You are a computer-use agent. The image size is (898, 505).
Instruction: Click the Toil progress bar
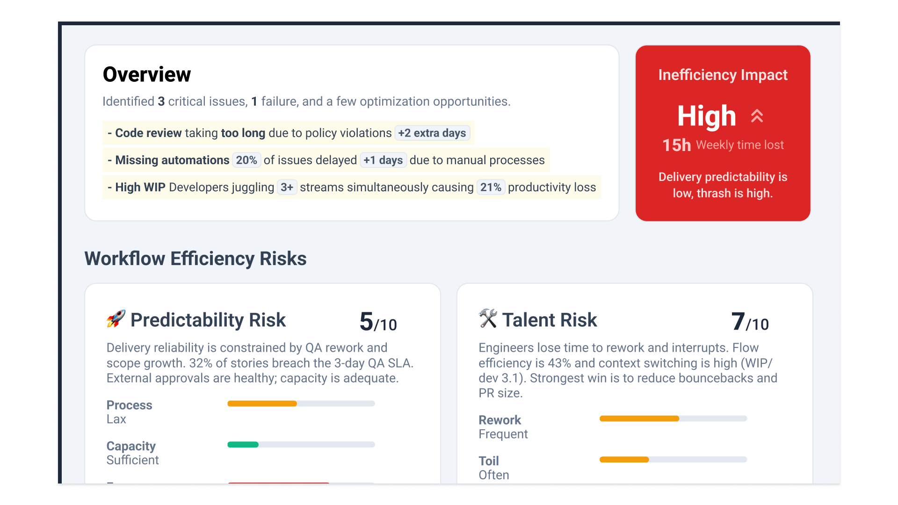pos(673,460)
